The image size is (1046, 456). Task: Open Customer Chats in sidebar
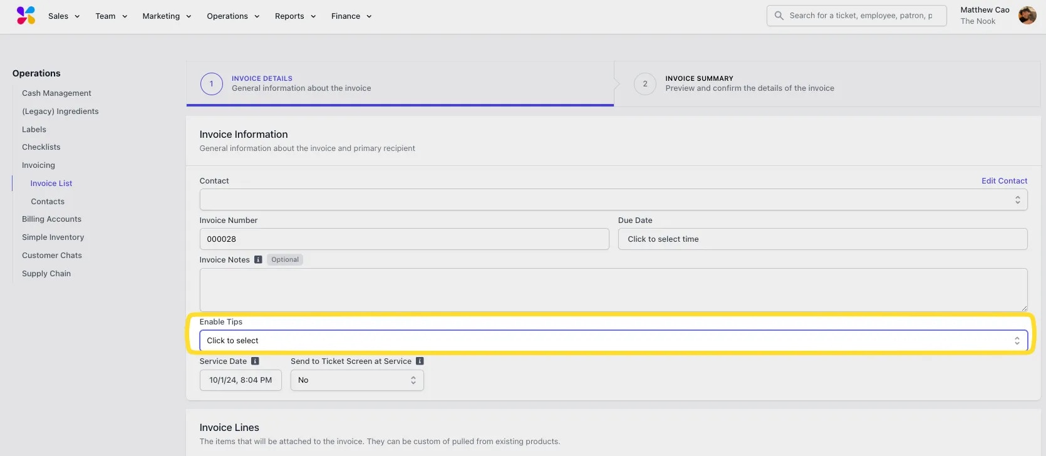[52, 256]
